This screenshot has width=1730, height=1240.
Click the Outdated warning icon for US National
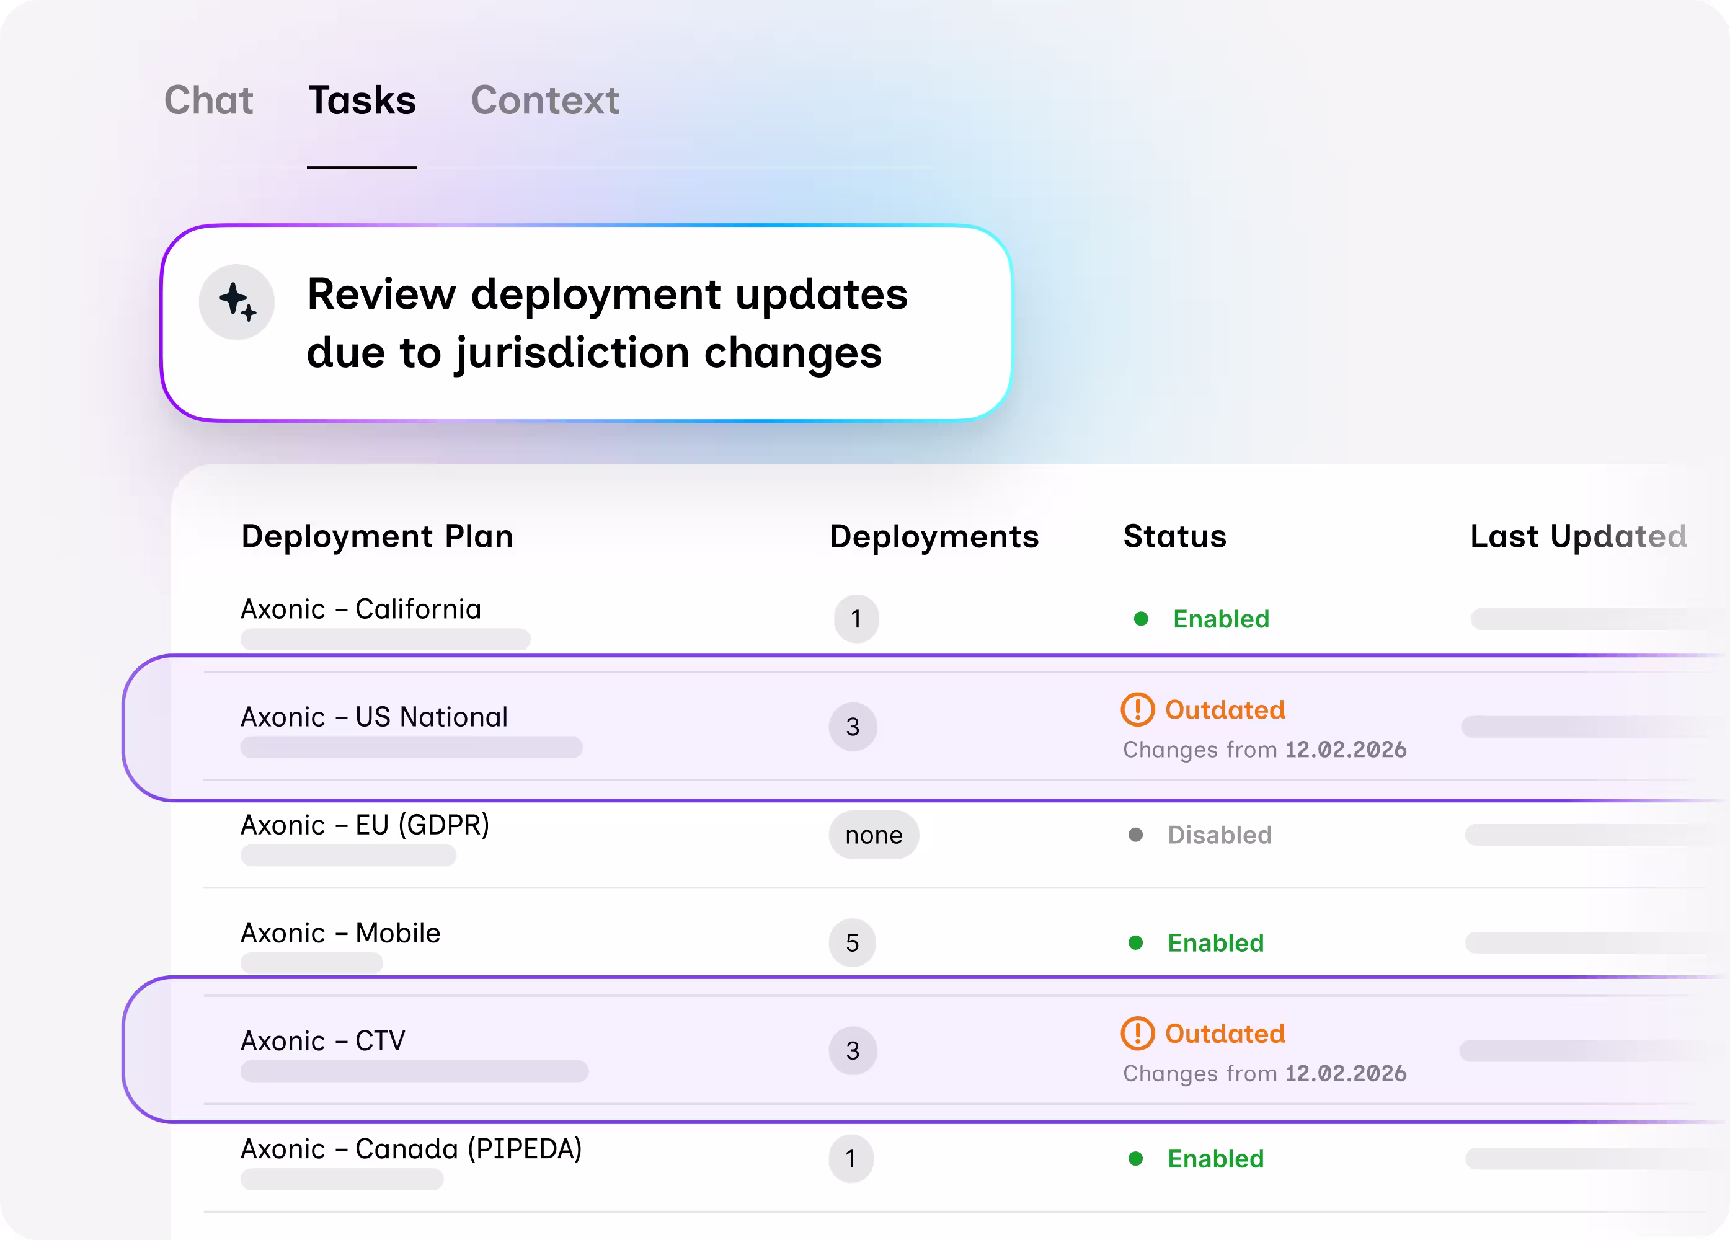pyautogui.click(x=1137, y=709)
